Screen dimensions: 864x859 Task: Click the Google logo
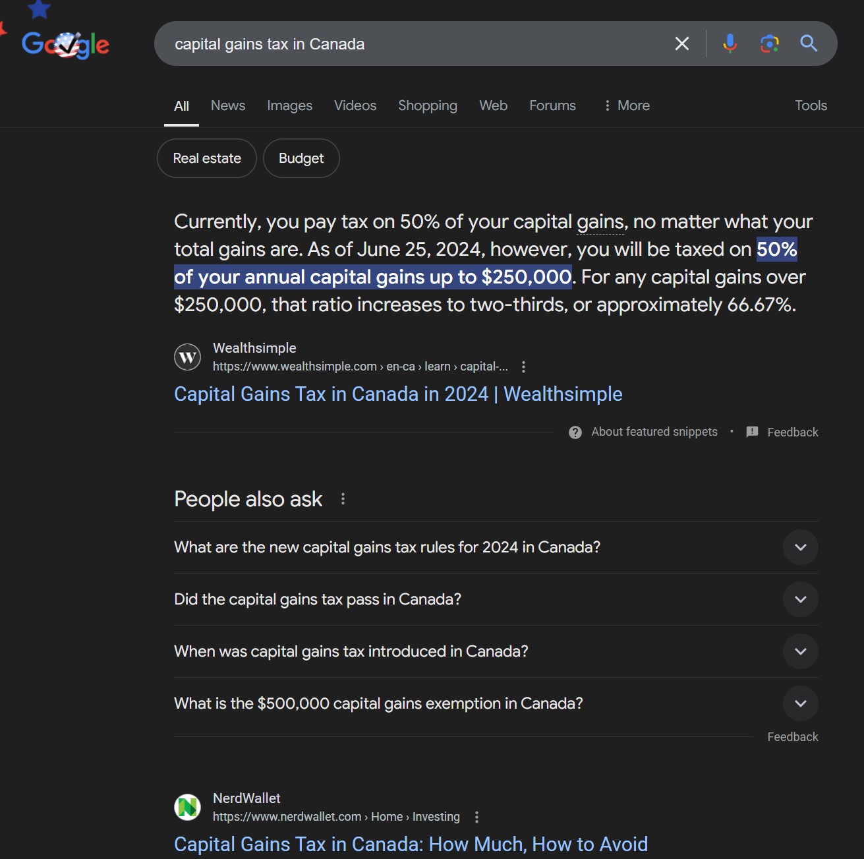65,44
